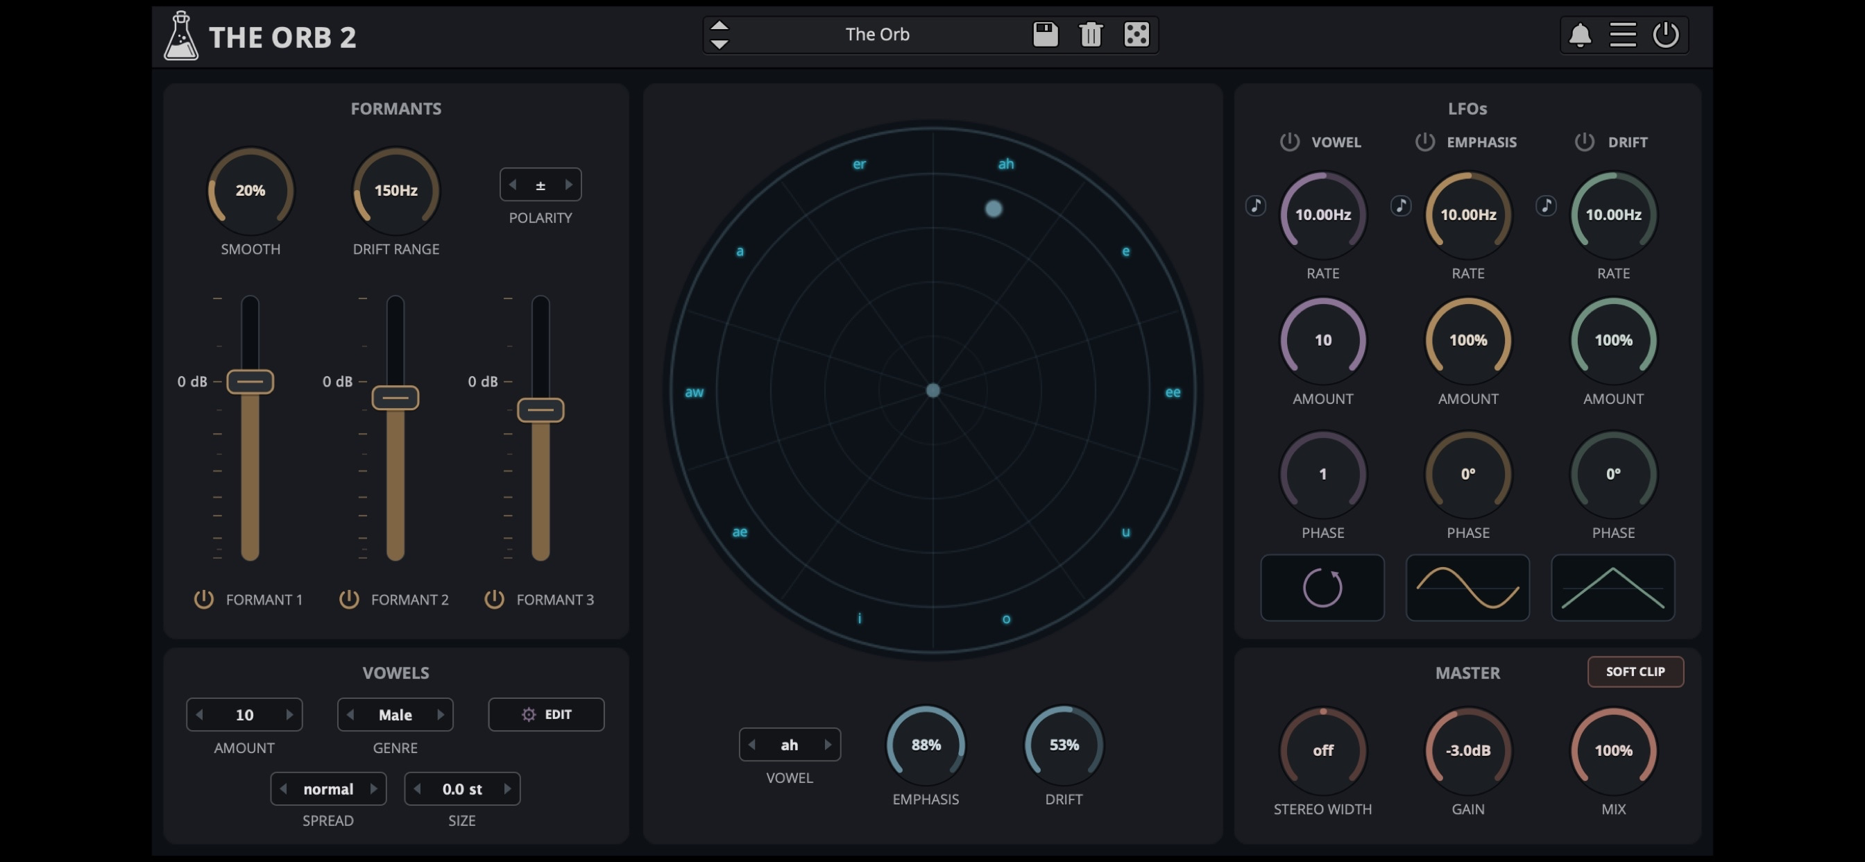The image size is (1865, 862).
Task: Click the 'ee' vowel label on orb
Action: point(1172,392)
